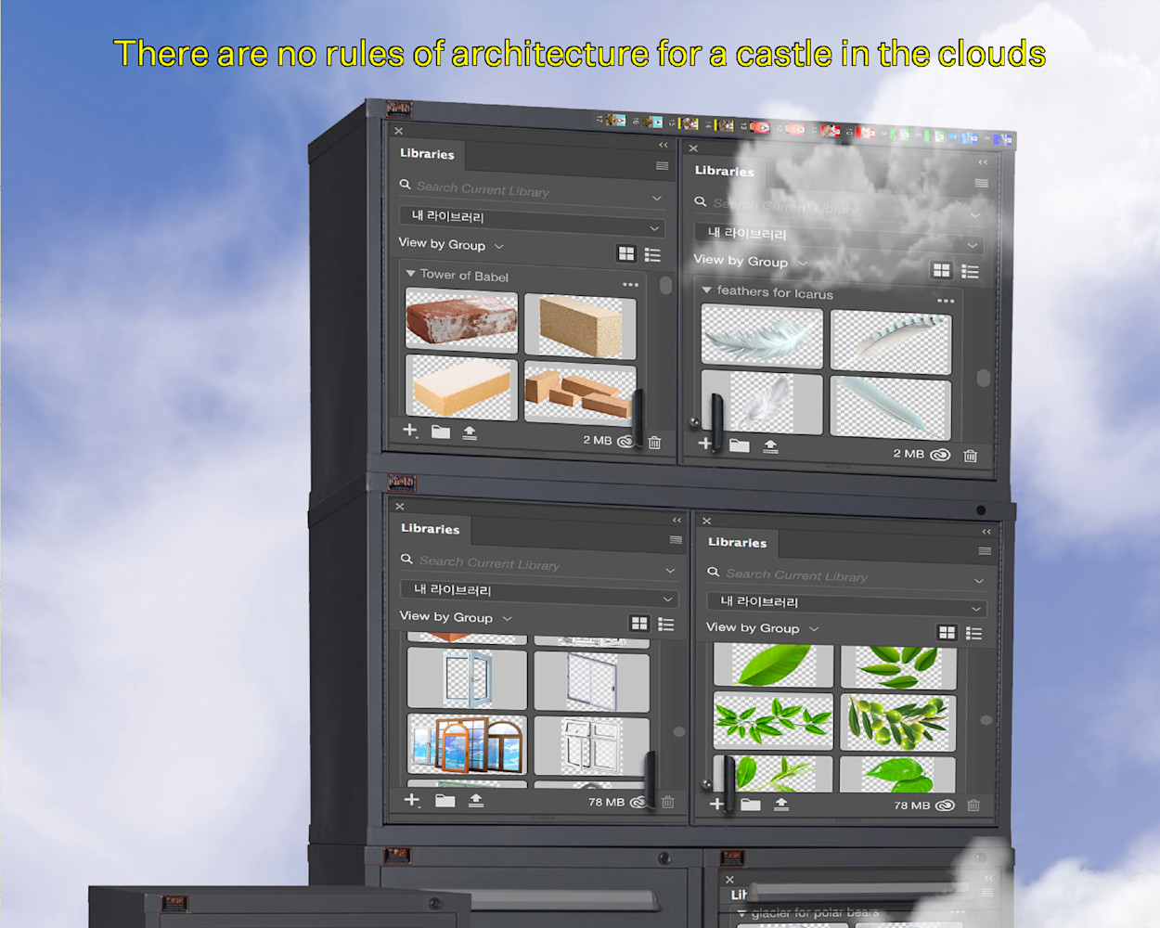The image size is (1160, 928).
Task: Create new group folder in feathers for Icarus panel
Action: tap(740, 445)
